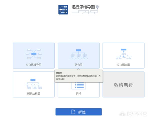Click the 敬请期待 placeholder card
The width and height of the screenshot is (150, 119).
123,84
